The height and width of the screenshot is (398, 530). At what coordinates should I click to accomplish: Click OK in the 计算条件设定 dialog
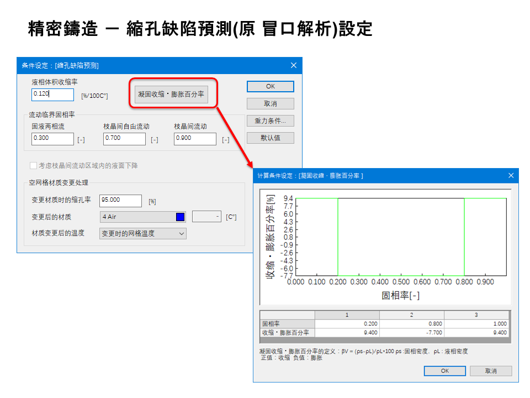point(445,371)
